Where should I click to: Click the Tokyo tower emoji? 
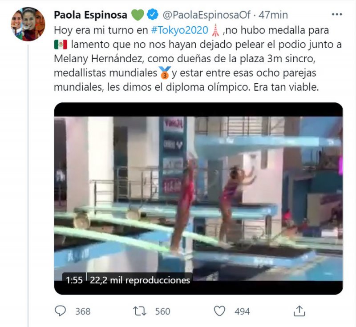[215, 30]
